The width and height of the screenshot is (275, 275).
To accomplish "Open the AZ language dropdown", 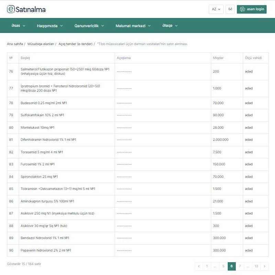I will point(216,9).
